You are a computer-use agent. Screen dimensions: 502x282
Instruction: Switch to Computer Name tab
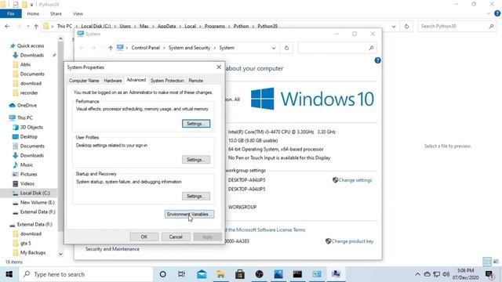point(84,81)
